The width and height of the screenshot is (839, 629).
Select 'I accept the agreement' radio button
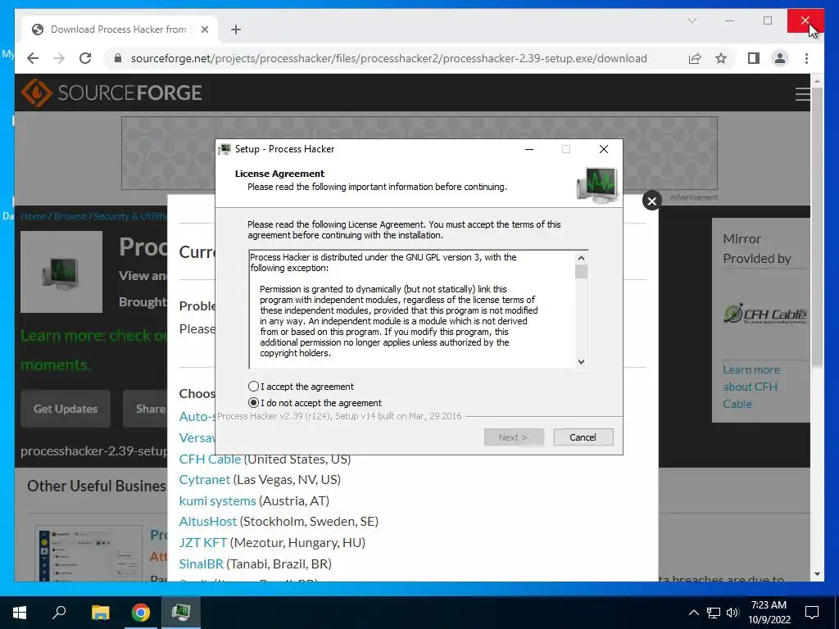click(x=254, y=387)
